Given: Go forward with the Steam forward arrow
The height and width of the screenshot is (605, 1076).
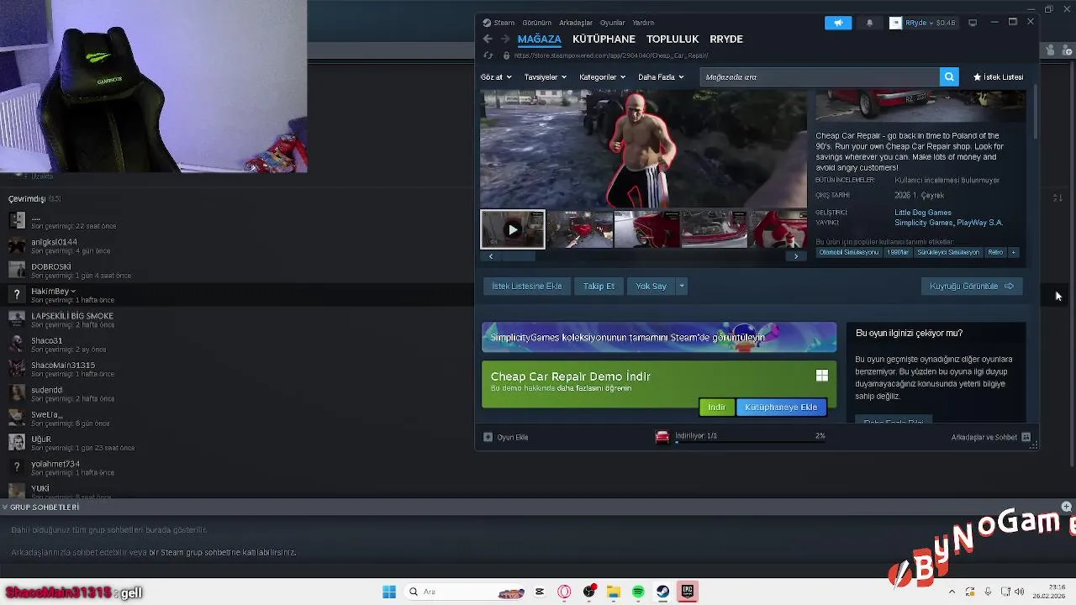Looking at the screenshot, I should (505, 39).
